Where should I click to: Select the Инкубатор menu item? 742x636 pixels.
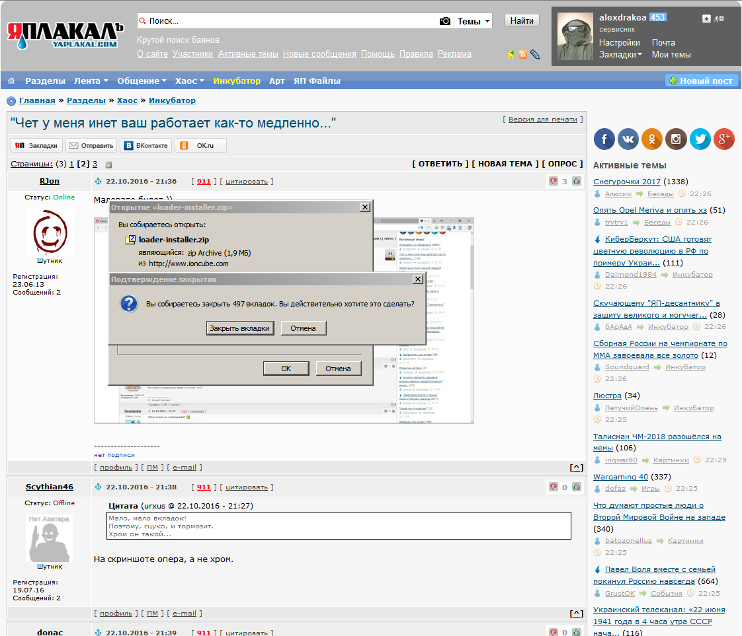click(237, 81)
